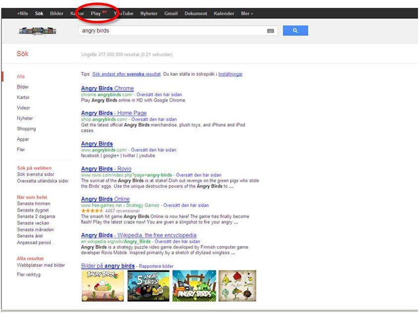The height and width of the screenshot is (313, 419).
Task: Open the www.angrybirds.com Angry Birds result
Action: tap(97, 144)
